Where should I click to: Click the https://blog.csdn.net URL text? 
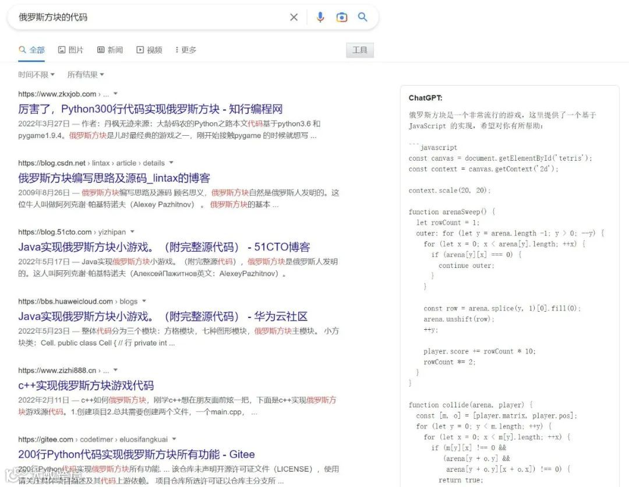(x=52, y=163)
